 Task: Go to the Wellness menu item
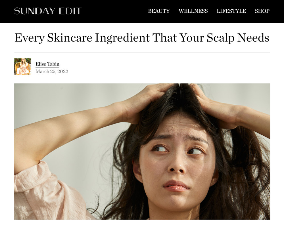[193, 11]
